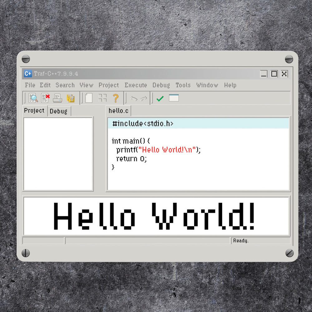Open the Execute menu
The width and height of the screenshot is (312, 312).
136,85
